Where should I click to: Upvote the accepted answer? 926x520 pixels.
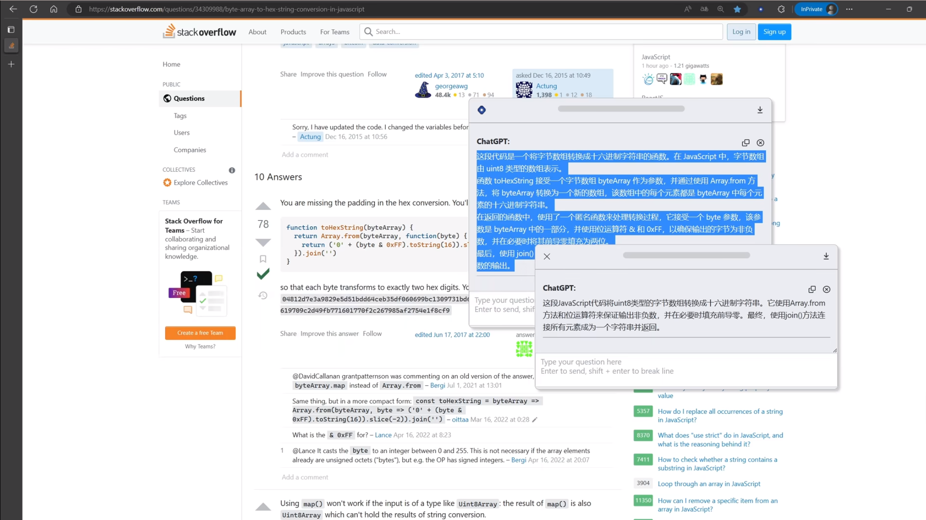(x=263, y=206)
